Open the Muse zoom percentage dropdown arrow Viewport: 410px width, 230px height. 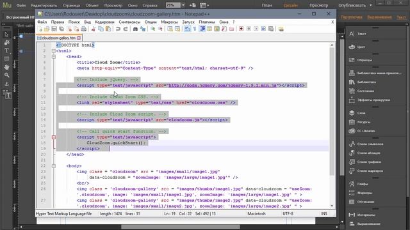pyautogui.click(x=183, y=5)
